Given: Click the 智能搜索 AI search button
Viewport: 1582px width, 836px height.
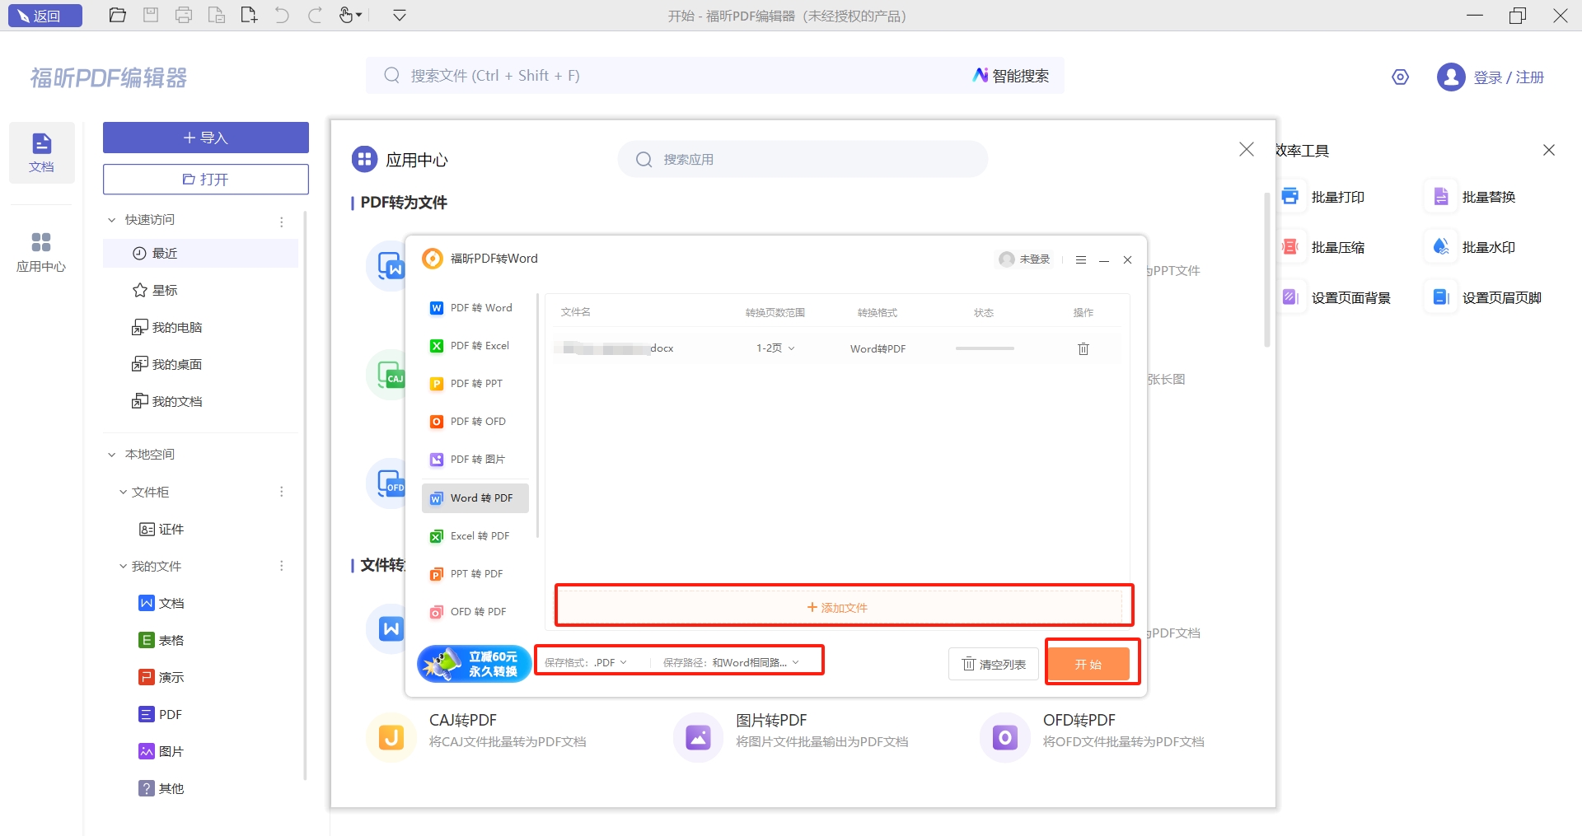Looking at the screenshot, I should pyautogui.click(x=1011, y=76).
